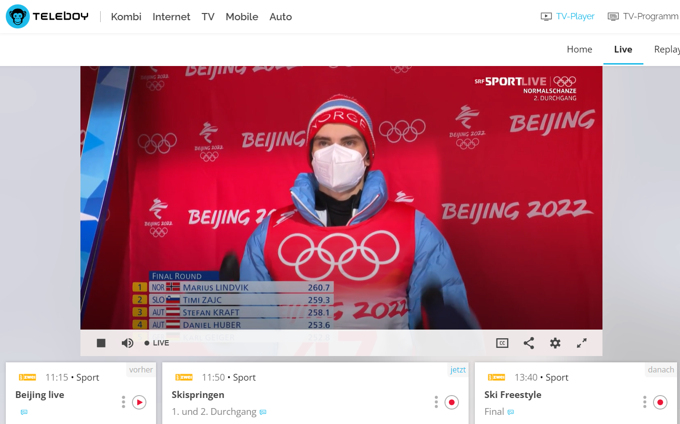Click subtitle icon under Beijing live
The width and height of the screenshot is (680, 424).
pos(24,412)
